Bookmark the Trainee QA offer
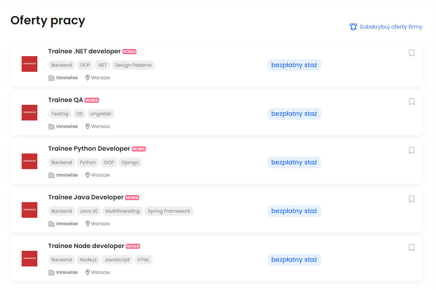The image size is (436, 290). tap(412, 102)
